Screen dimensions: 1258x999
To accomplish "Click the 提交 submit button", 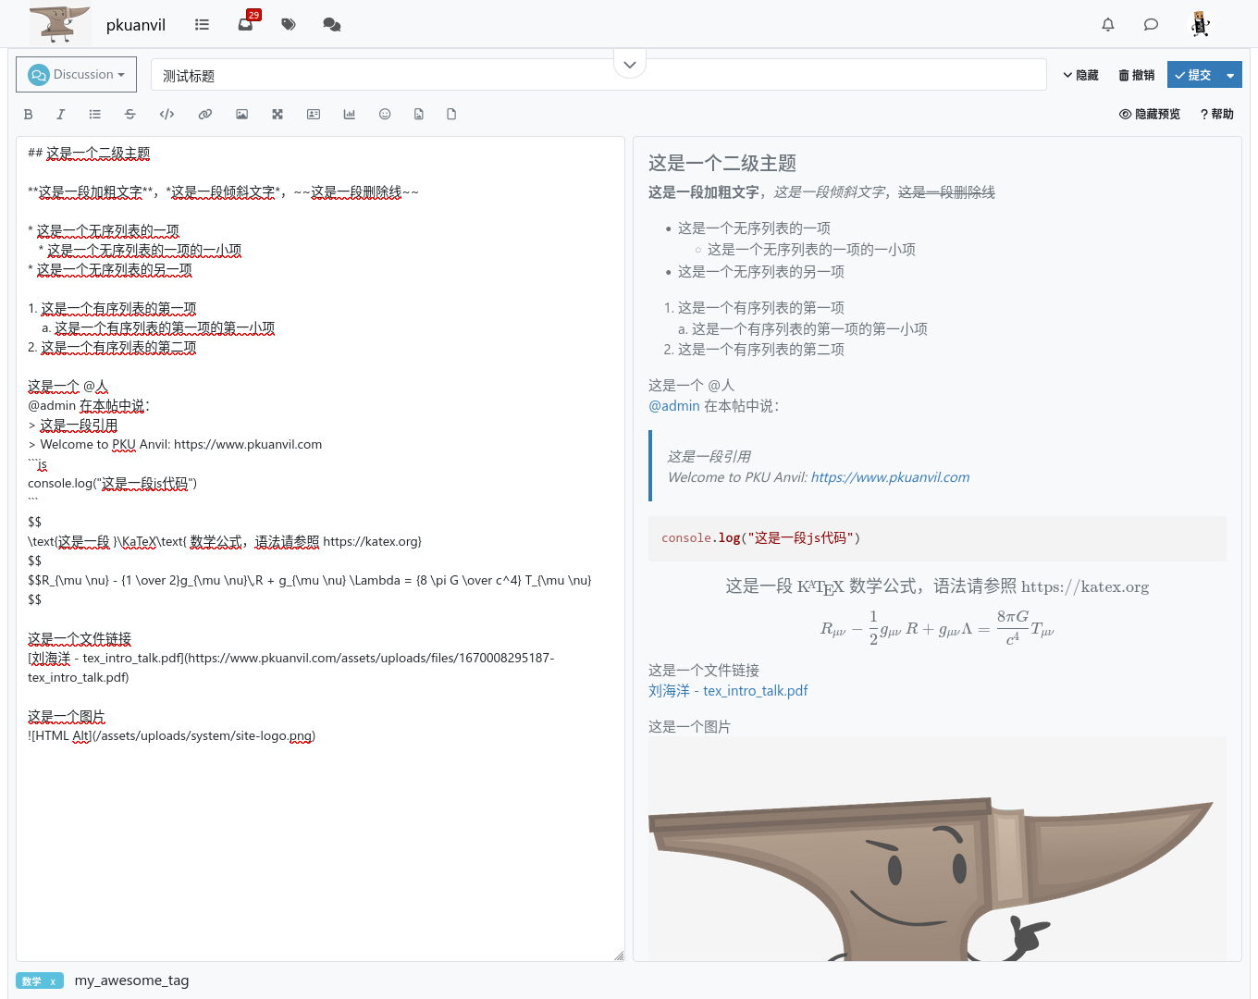I will [x=1193, y=75].
